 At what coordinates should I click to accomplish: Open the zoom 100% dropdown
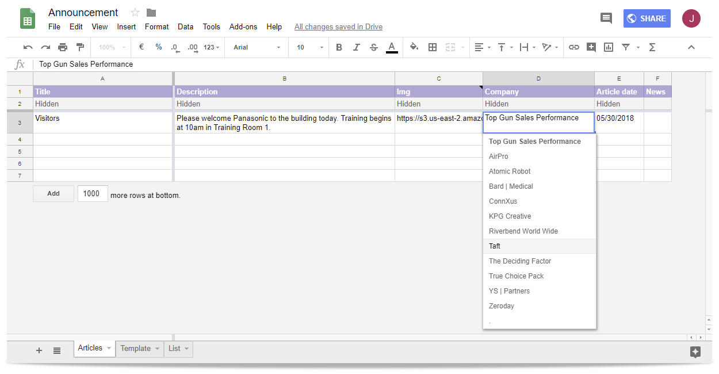point(112,47)
